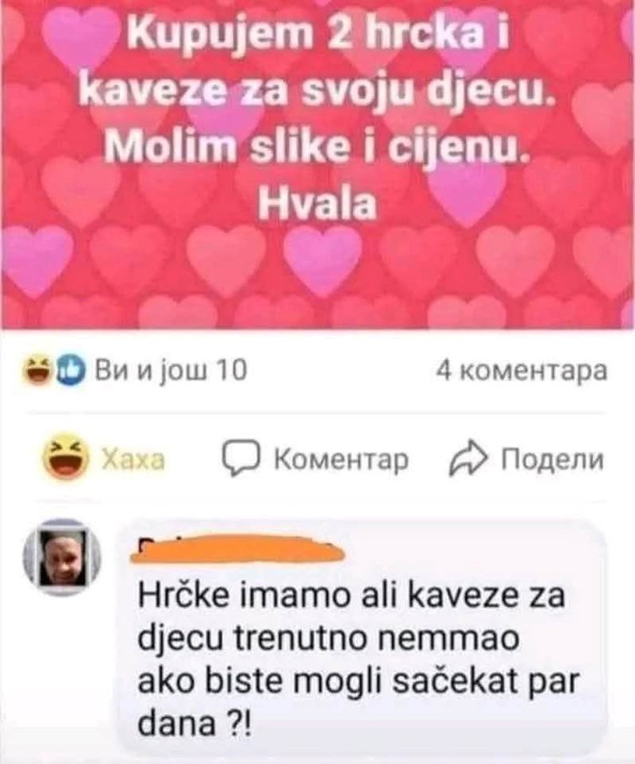Select the "Коментар" button text
This screenshot has width=635, height=764.
click(341, 460)
